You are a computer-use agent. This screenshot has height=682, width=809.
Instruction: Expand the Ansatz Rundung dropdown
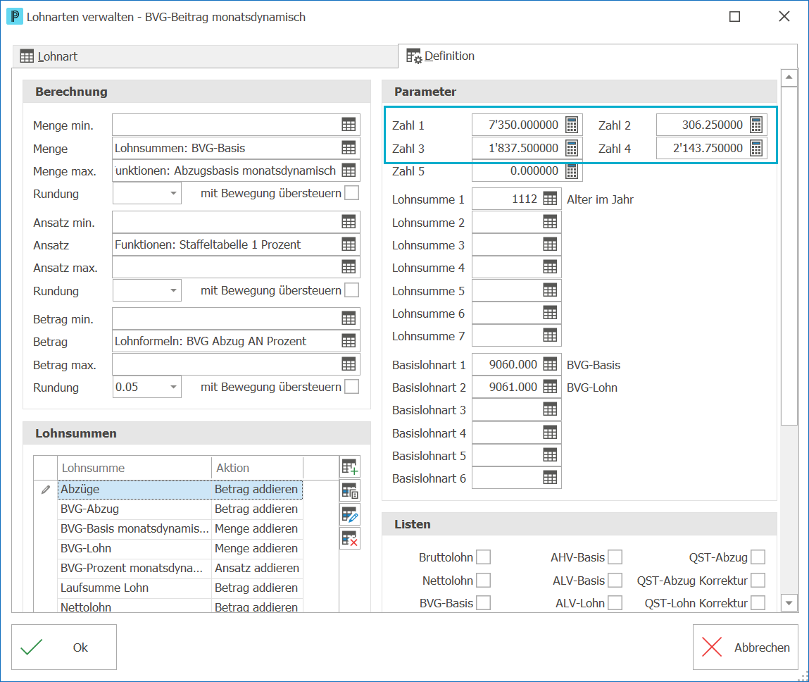click(173, 290)
